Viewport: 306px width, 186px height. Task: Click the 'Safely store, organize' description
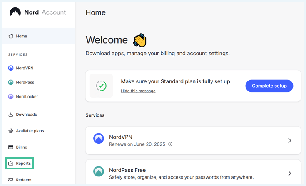pyautogui.click(x=181, y=177)
